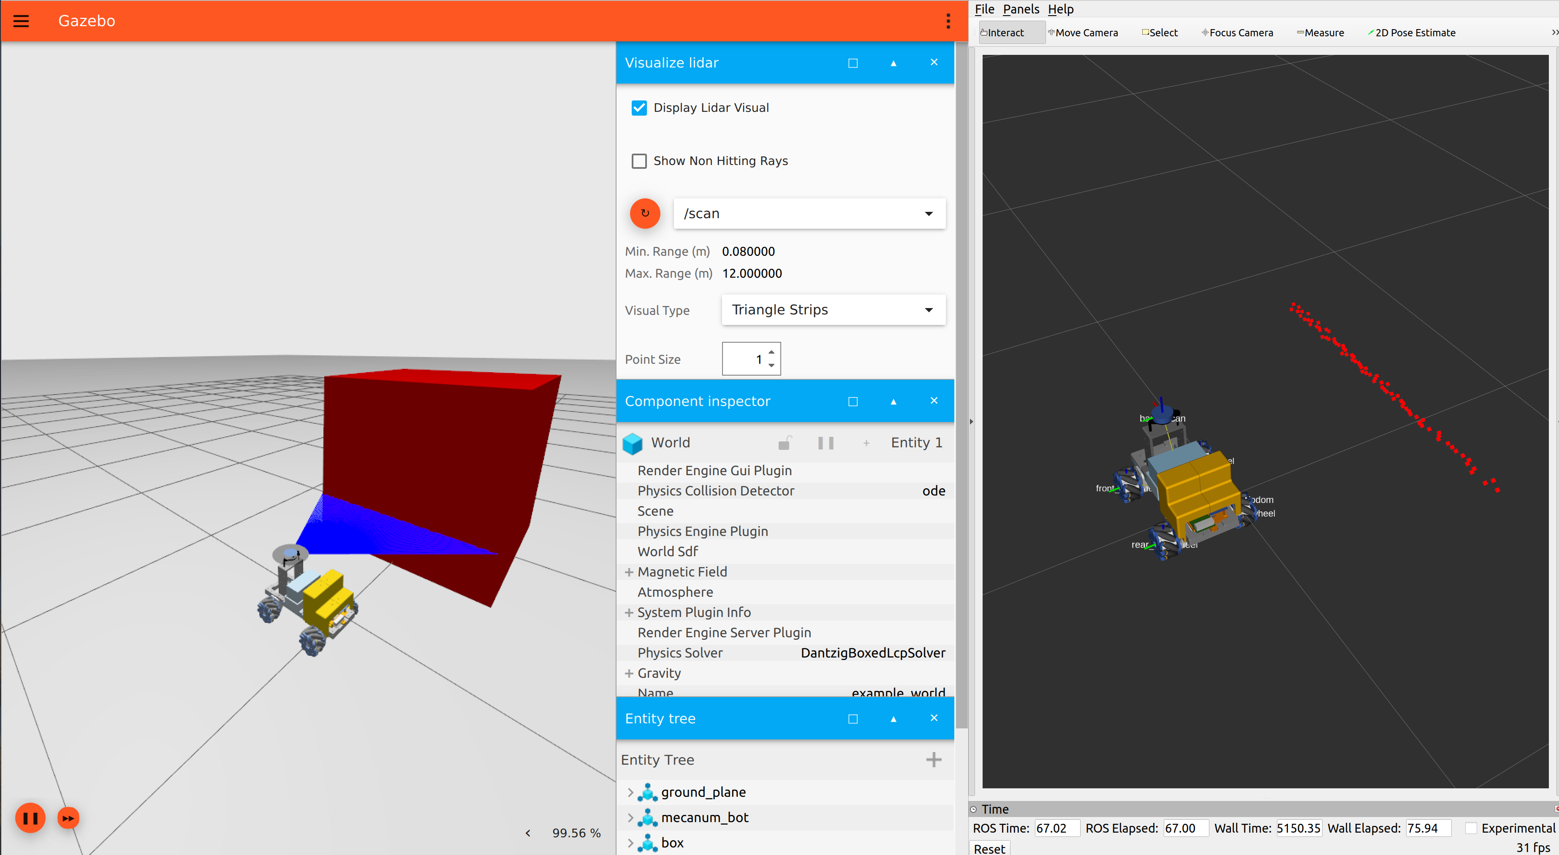Toggle the Experimental checkbox in the Time panel
The image size is (1559, 855).
pos(1470,828)
